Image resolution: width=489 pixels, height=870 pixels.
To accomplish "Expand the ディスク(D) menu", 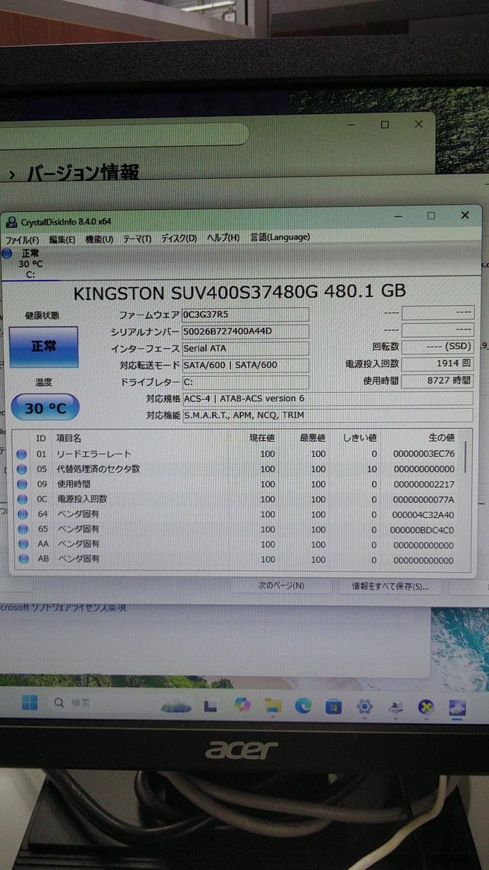I will click(179, 239).
